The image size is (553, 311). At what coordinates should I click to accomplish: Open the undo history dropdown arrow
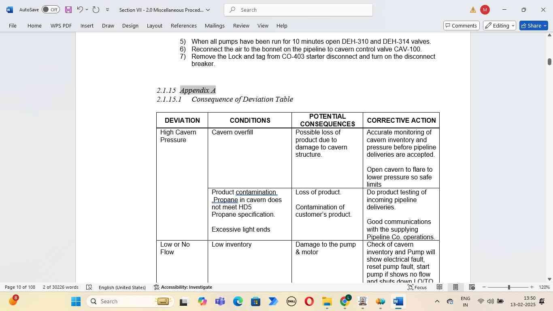point(87,10)
